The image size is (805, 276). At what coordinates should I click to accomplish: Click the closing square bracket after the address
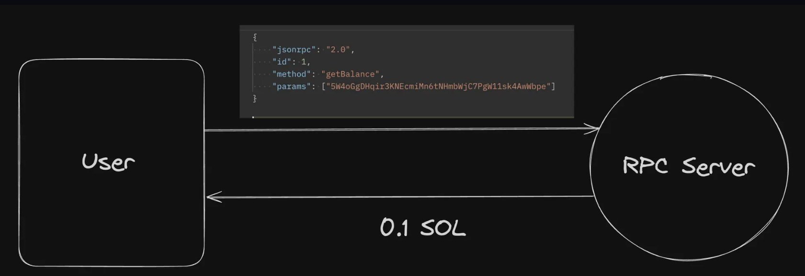[x=553, y=87]
